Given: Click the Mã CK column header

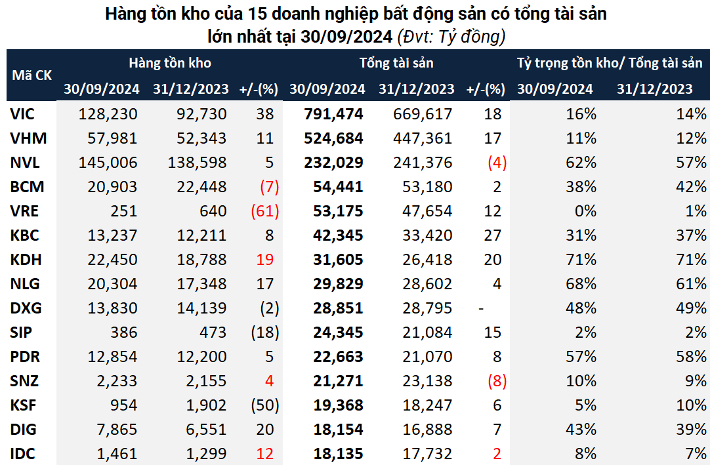Looking at the screenshot, I should (31, 75).
